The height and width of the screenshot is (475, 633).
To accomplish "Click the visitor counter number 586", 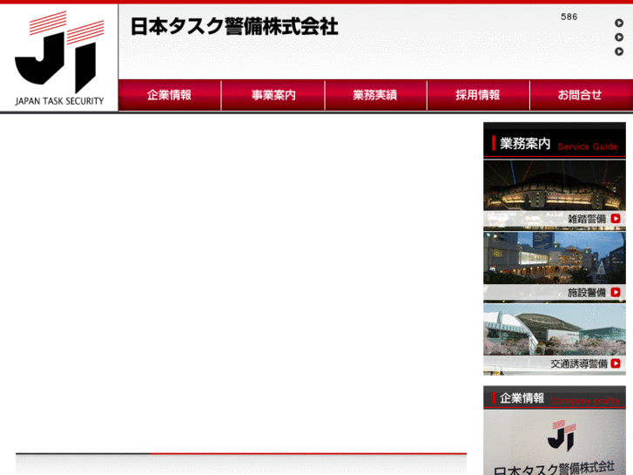I will tap(569, 17).
